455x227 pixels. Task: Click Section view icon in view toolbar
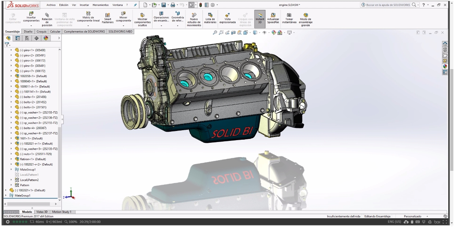[x=234, y=33]
